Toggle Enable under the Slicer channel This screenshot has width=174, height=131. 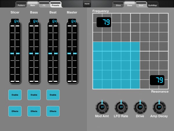(15, 95)
